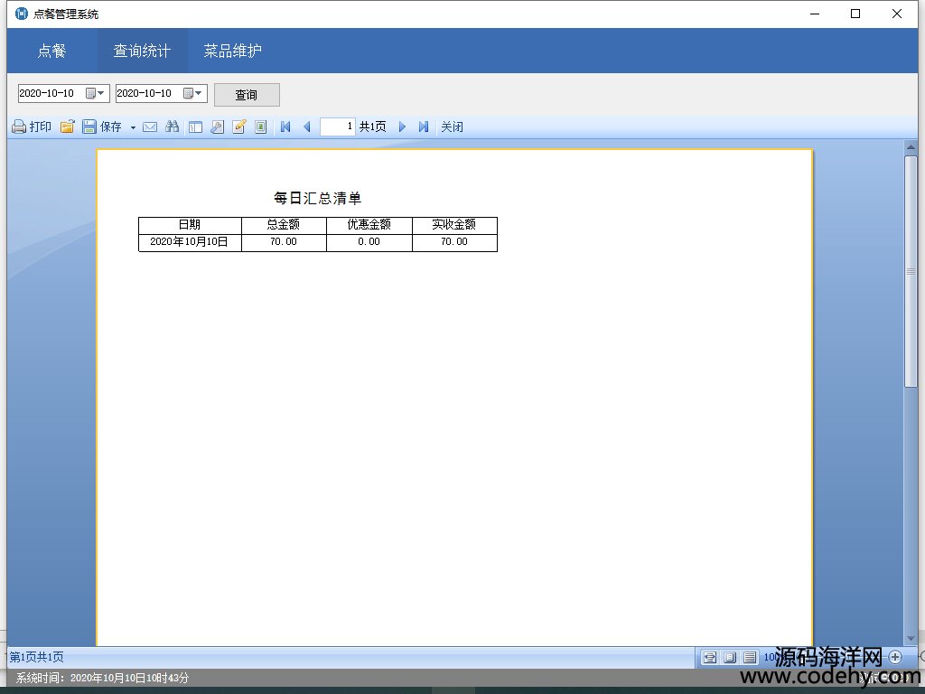Open the 菜品维护 tab

tap(232, 51)
